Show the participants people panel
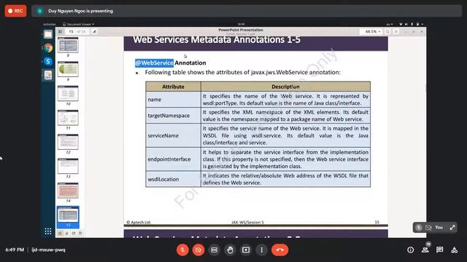The image size is (467, 262). coord(425,250)
